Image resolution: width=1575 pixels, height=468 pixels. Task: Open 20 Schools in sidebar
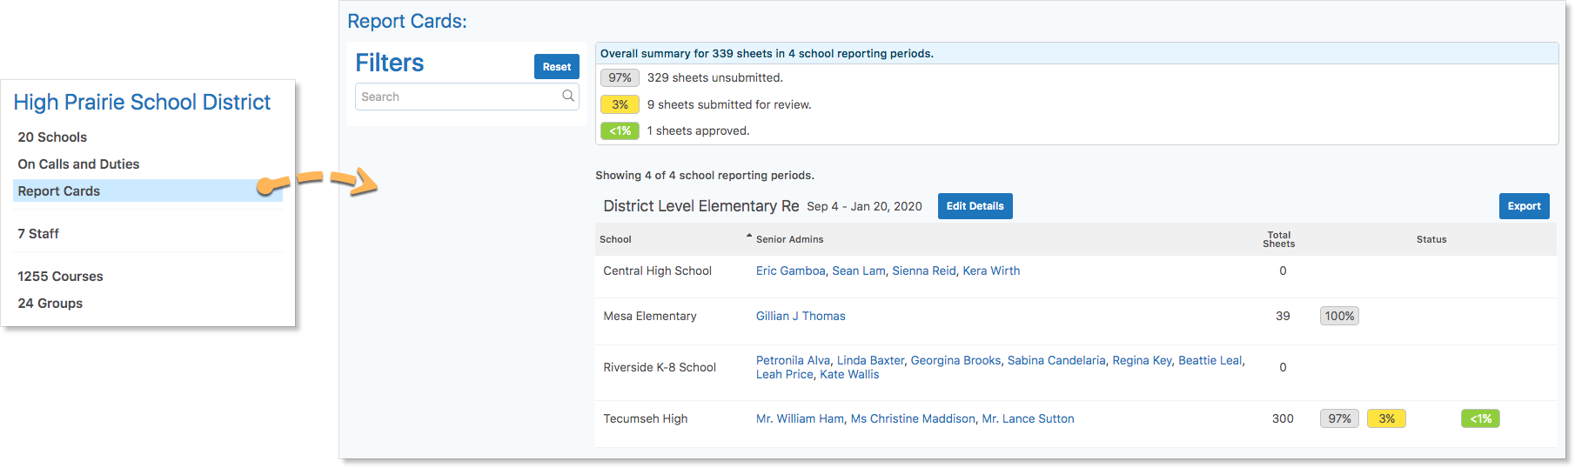[x=52, y=137]
